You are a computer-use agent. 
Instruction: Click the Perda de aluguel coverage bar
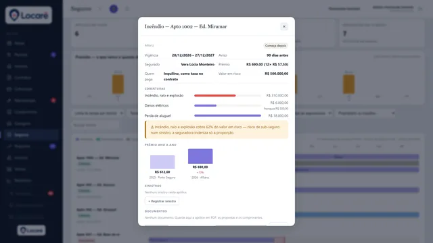pos(227,115)
